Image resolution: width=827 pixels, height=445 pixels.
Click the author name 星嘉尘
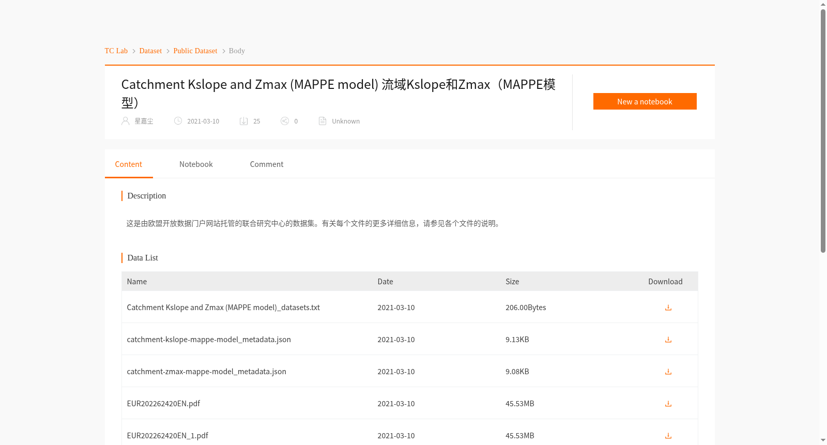[x=144, y=121]
